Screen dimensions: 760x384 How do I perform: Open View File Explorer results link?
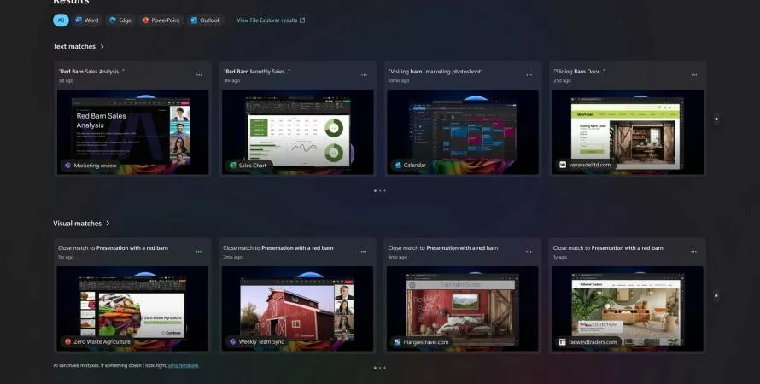point(271,20)
